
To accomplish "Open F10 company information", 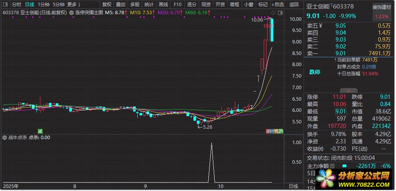I will click(177, 5).
